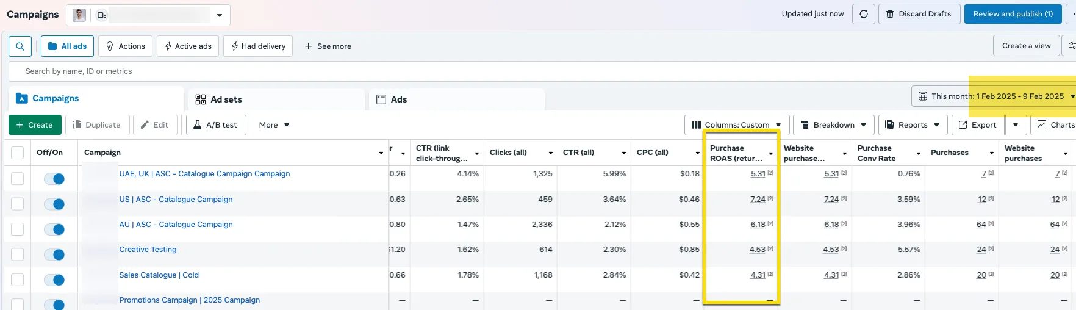Open the Columns: Custom dropdown

[736, 125]
